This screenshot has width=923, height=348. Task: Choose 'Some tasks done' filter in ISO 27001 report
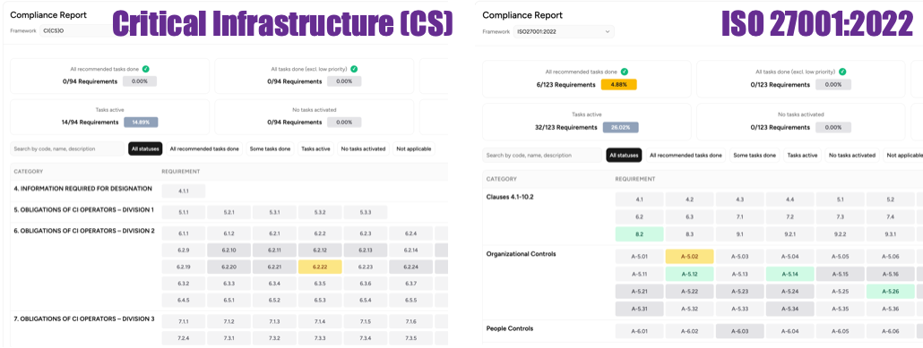pyautogui.click(x=754, y=155)
